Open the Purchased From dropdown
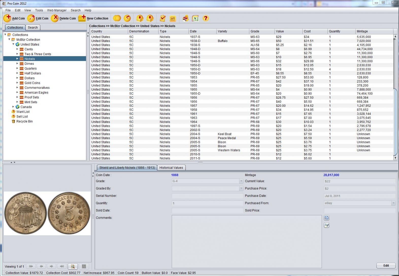Image resolution: width=399 pixels, height=276 pixels. pos(393,203)
